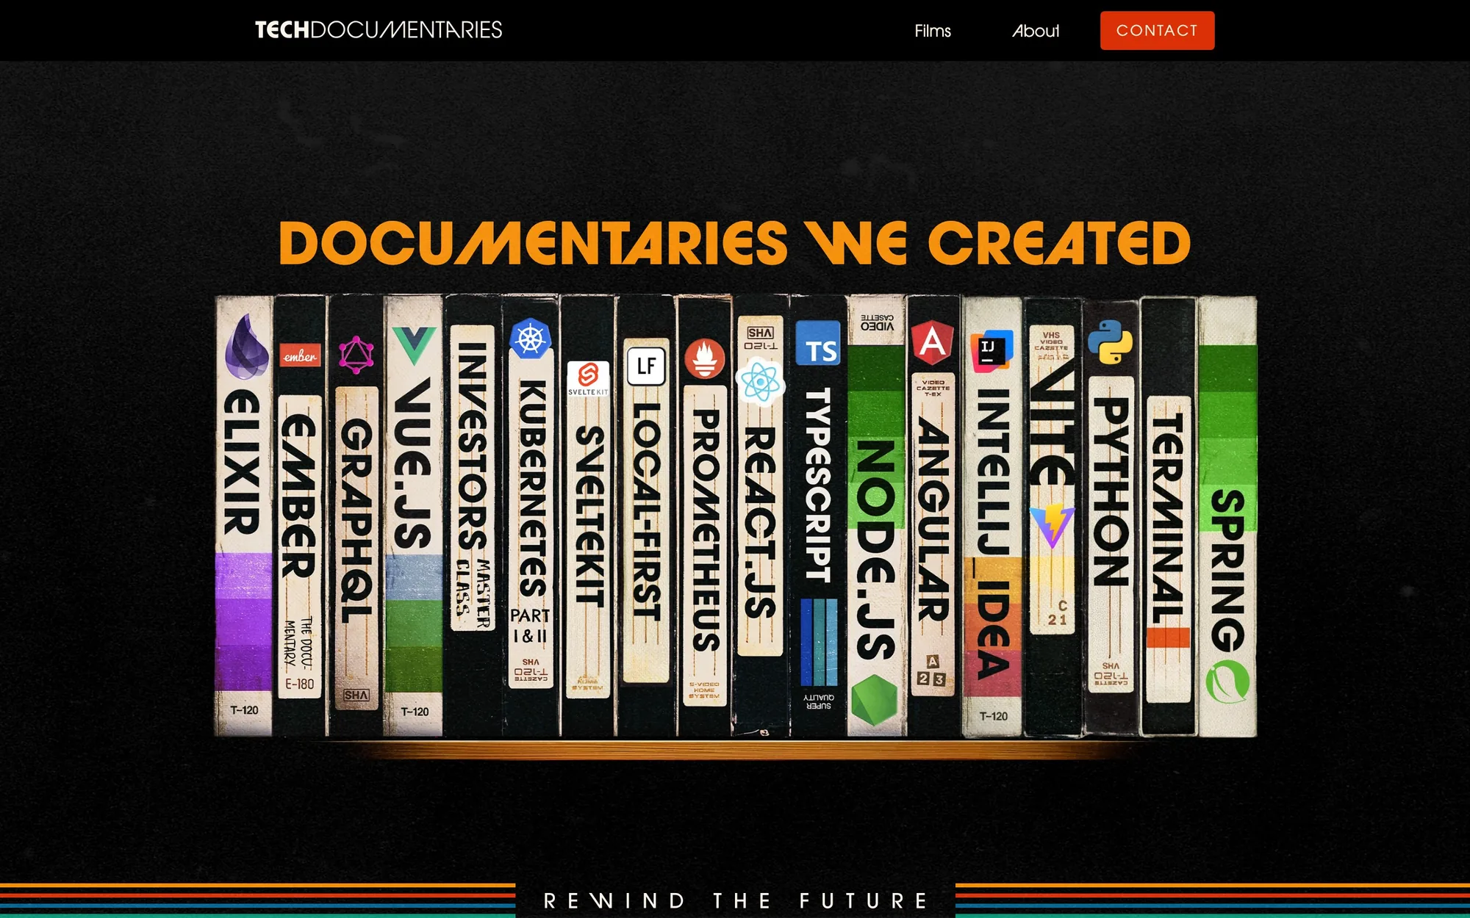The image size is (1470, 918).
Task: Click the GraphQL pink hexagon logo
Action: click(356, 355)
